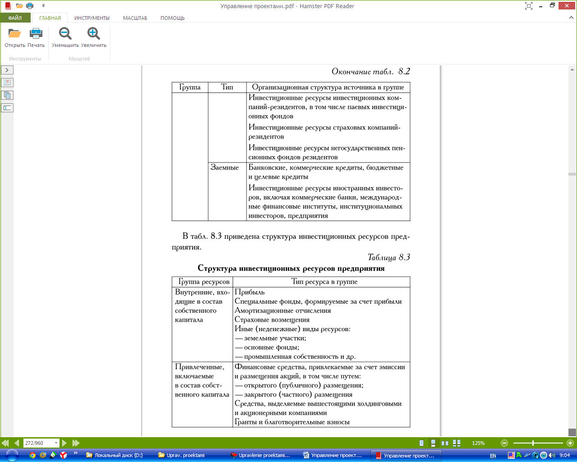This screenshot has width=577, height=462.
Task: Click the vertical scrollbar up arrow
Action: click(x=572, y=69)
